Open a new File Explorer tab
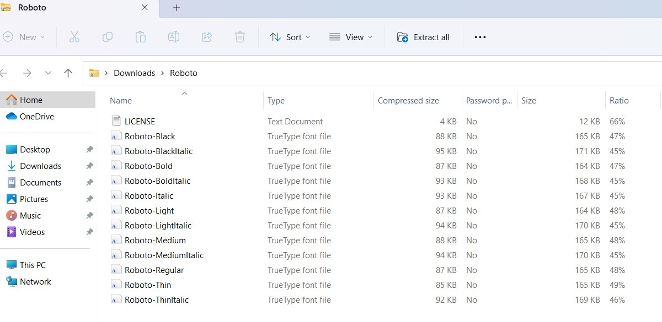662x322 pixels. [x=175, y=8]
